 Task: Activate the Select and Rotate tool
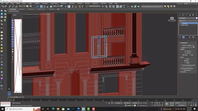pos(45,6)
